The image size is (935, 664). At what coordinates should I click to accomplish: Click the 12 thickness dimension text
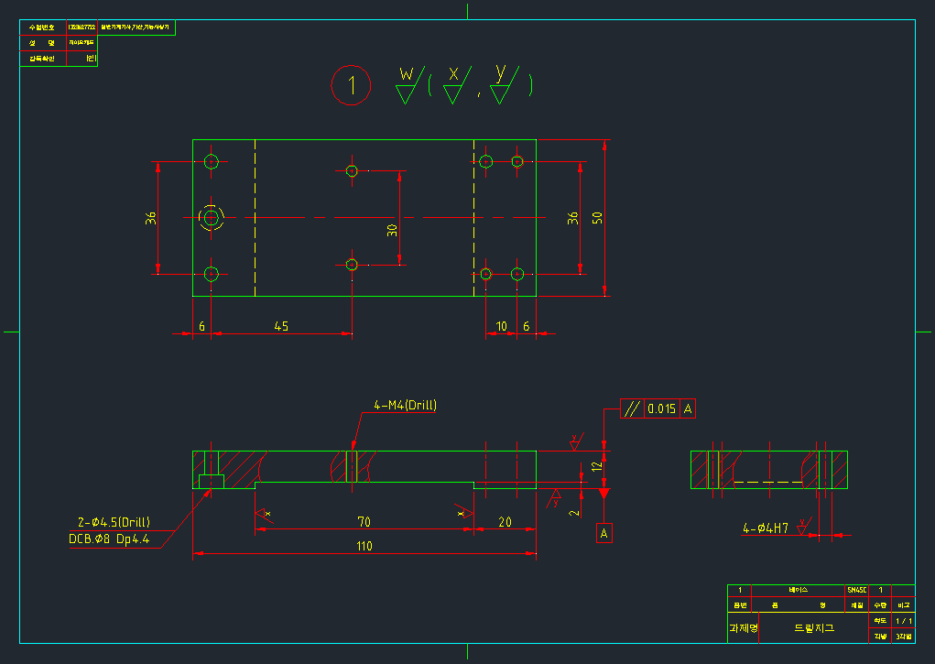point(597,466)
